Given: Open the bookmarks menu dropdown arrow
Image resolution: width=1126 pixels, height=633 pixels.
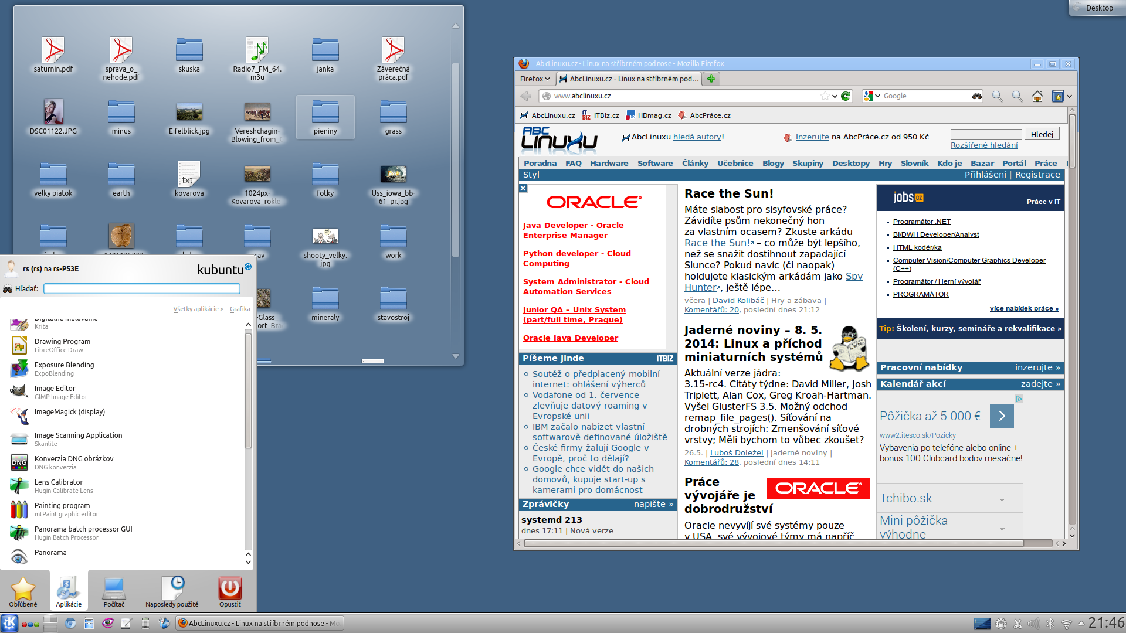Looking at the screenshot, I should [1069, 96].
